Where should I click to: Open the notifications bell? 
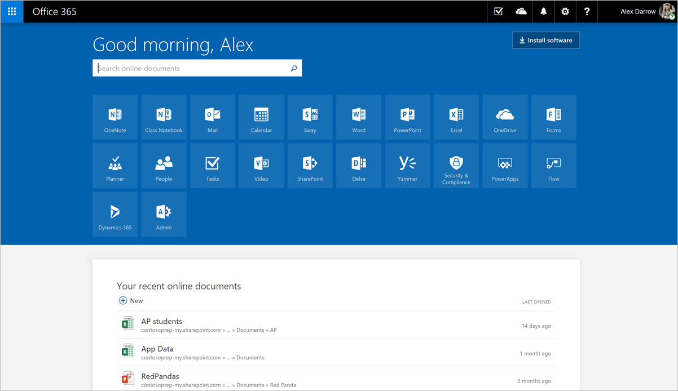click(543, 11)
